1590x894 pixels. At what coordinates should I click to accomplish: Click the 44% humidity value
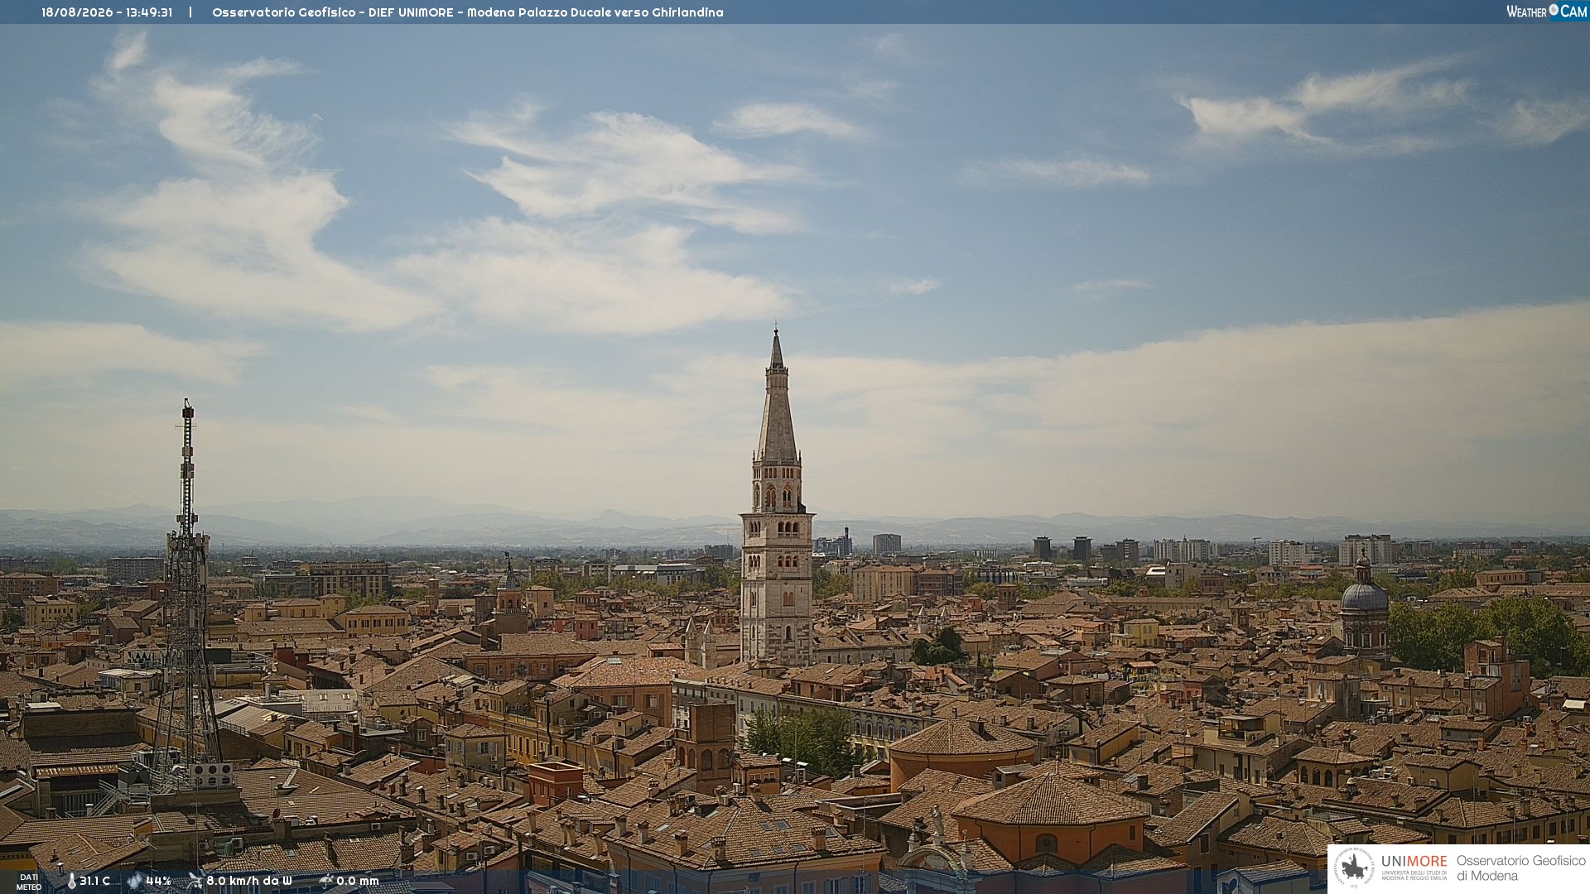click(158, 881)
